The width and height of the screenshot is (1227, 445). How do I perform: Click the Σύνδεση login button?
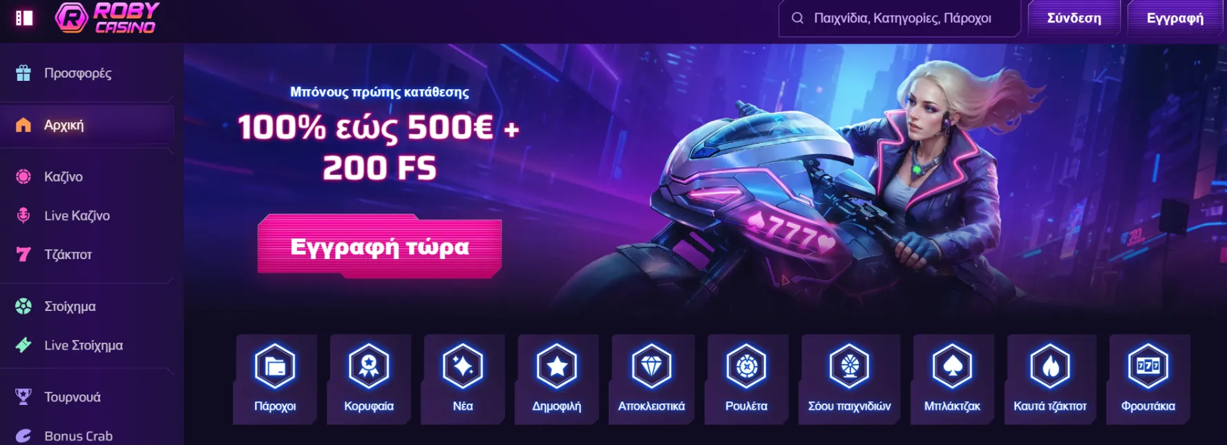pyautogui.click(x=1074, y=18)
